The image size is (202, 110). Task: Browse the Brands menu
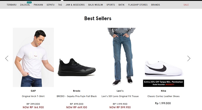click(x=156, y=5)
